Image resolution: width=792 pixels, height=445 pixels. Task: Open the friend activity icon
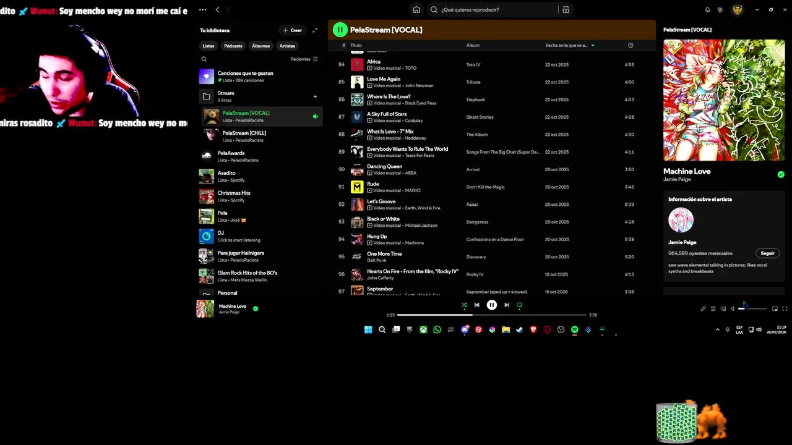tap(720, 10)
